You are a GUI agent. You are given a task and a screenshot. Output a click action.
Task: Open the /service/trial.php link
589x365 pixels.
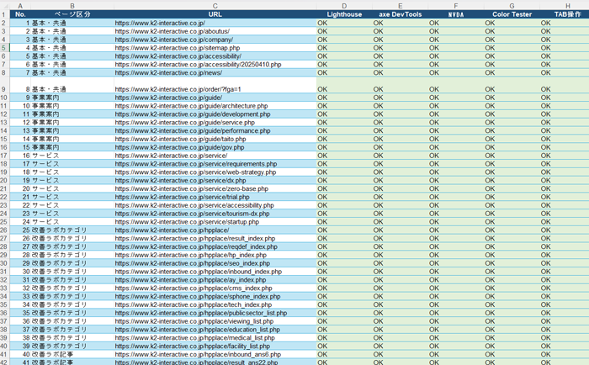[x=183, y=197]
